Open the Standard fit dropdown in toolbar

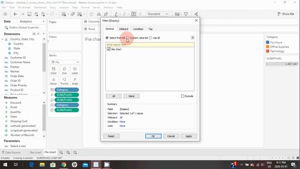click(x=157, y=14)
